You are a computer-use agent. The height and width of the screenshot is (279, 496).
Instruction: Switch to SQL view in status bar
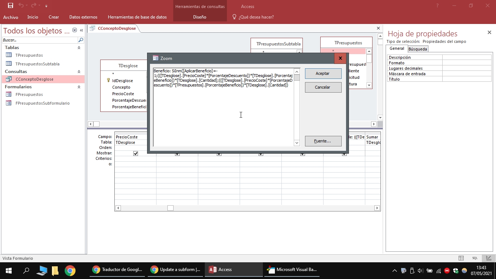coord(475,258)
